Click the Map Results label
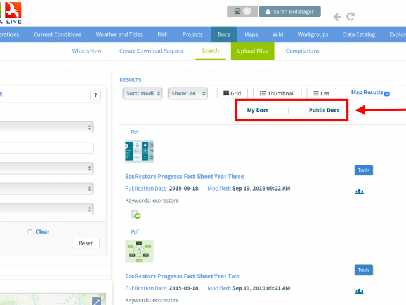The width and height of the screenshot is (406, 305). (367, 92)
